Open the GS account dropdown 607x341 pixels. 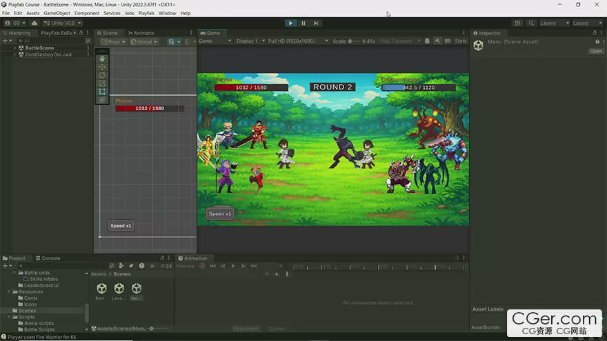[x=15, y=23]
